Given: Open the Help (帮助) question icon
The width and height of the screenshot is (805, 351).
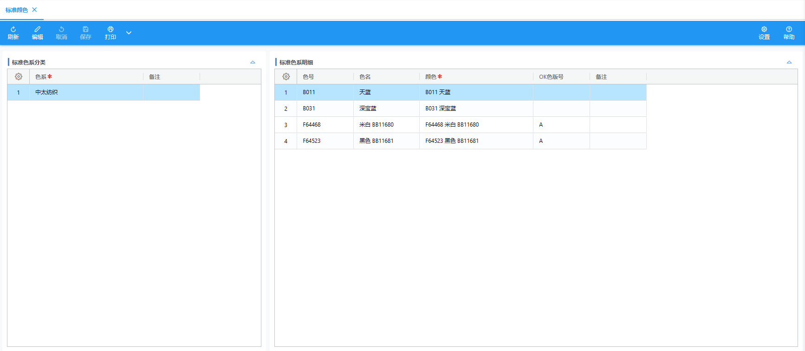Looking at the screenshot, I should point(789,30).
